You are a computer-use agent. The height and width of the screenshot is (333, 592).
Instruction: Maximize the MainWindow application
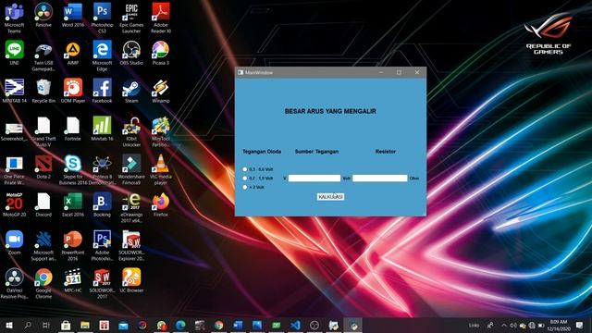coord(399,72)
